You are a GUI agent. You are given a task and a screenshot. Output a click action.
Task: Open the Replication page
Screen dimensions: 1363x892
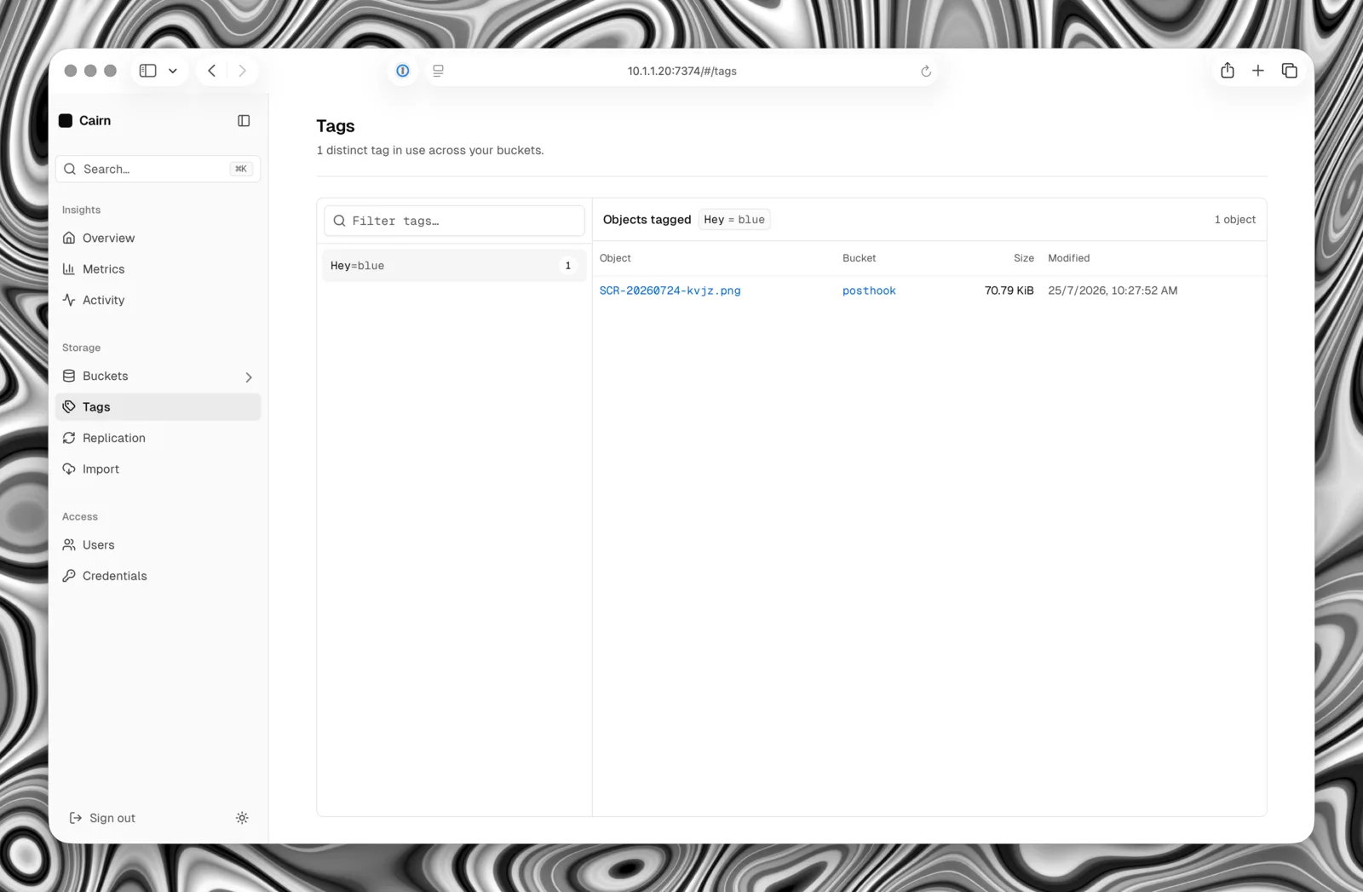tap(158, 438)
